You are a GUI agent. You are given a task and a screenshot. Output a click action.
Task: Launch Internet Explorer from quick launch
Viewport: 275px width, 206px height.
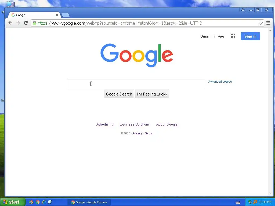pos(44,202)
